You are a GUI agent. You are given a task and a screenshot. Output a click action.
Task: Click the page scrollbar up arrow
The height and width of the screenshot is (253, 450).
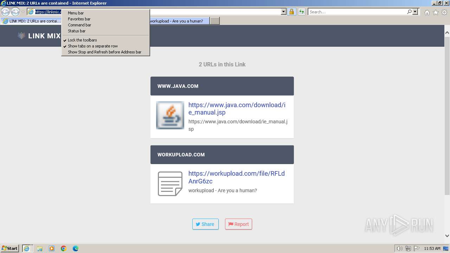coord(447,33)
